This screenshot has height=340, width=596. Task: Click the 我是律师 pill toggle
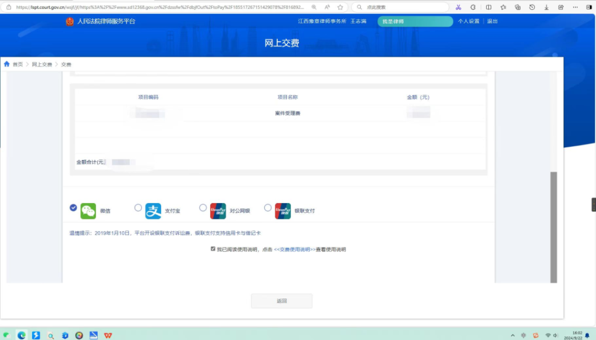[x=414, y=21]
